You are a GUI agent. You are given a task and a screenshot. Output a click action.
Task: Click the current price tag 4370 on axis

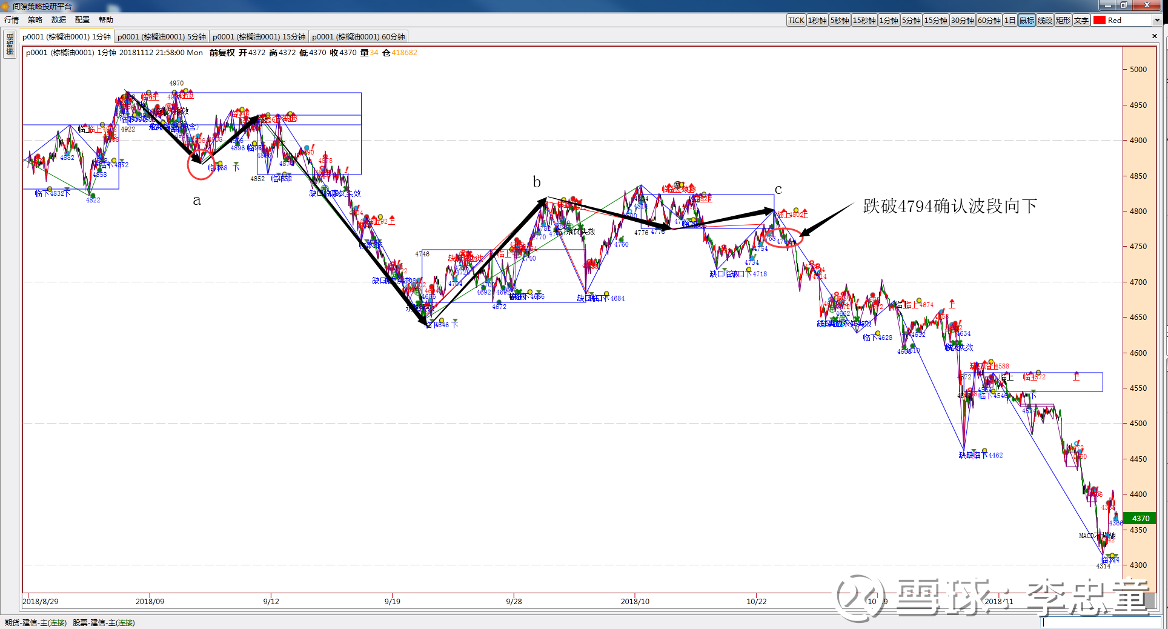[1141, 519]
